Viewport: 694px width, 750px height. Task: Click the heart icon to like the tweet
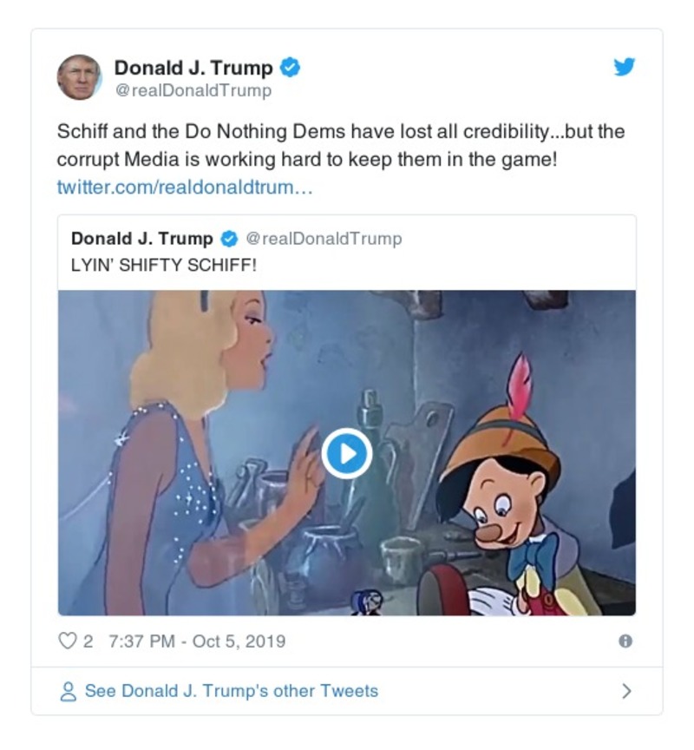(67, 641)
